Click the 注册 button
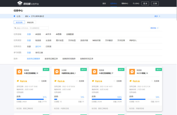This screenshot has height=115, width=177. point(155,4)
